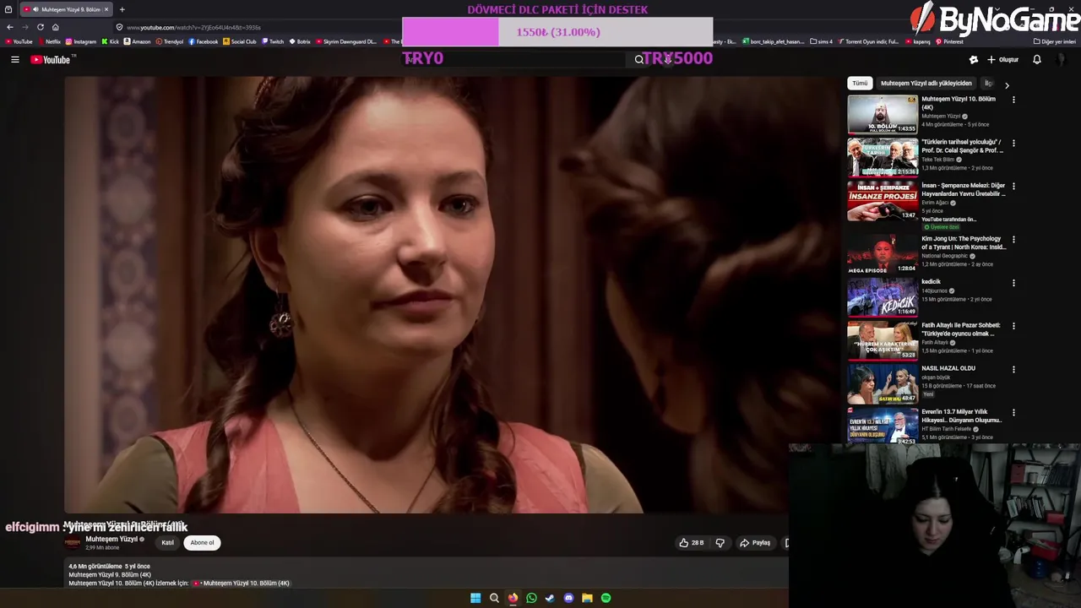The width and height of the screenshot is (1081, 608).
Task: Open a new browser tab
Action: click(122, 9)
